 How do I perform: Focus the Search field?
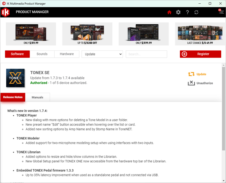pos(146,54)
